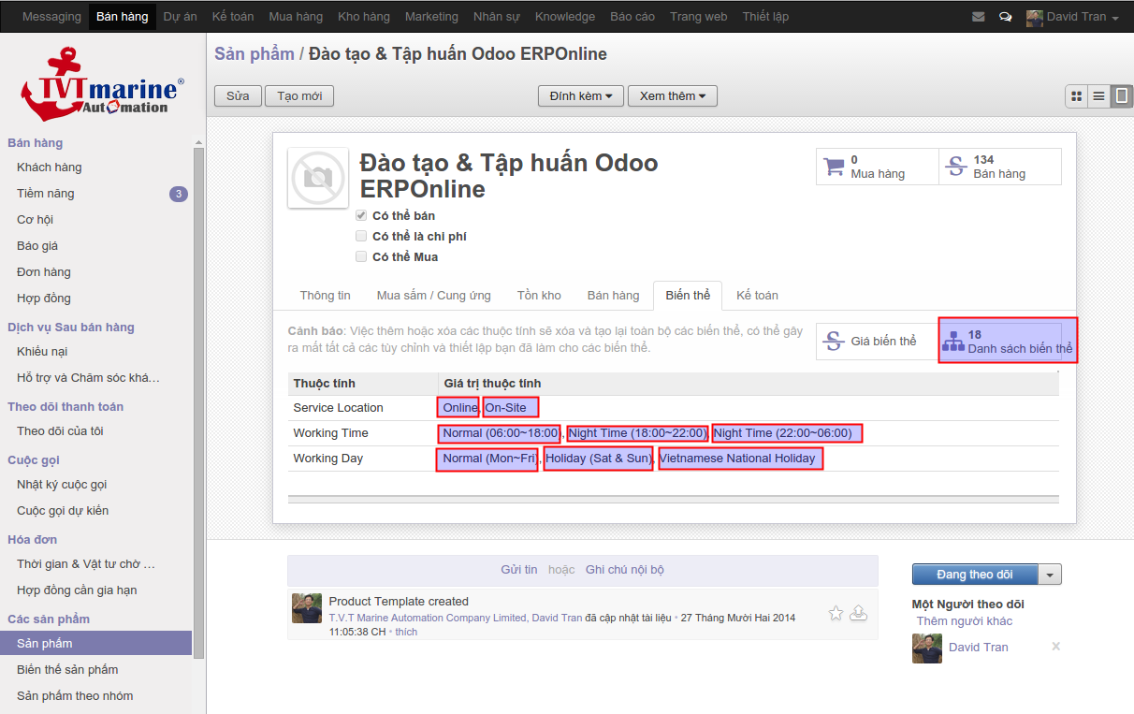Switch to list view icon
Screen dimensions: 1134x714
click(1098, 95)
